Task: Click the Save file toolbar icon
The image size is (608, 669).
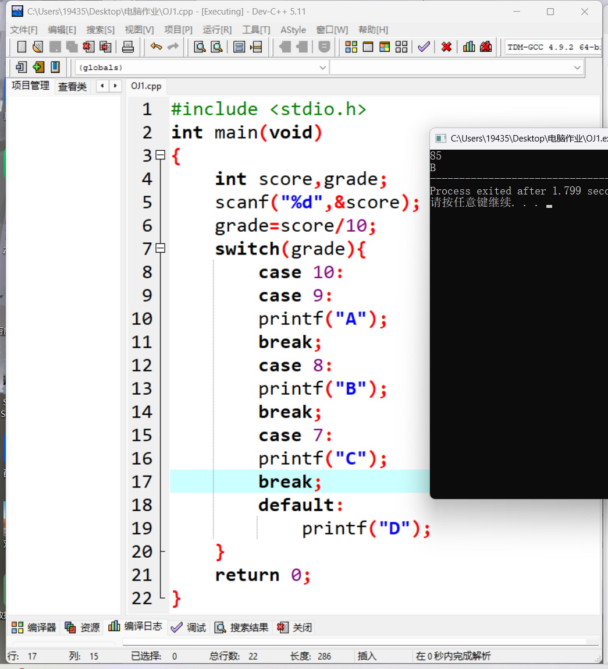Action: tap(55, 47)
